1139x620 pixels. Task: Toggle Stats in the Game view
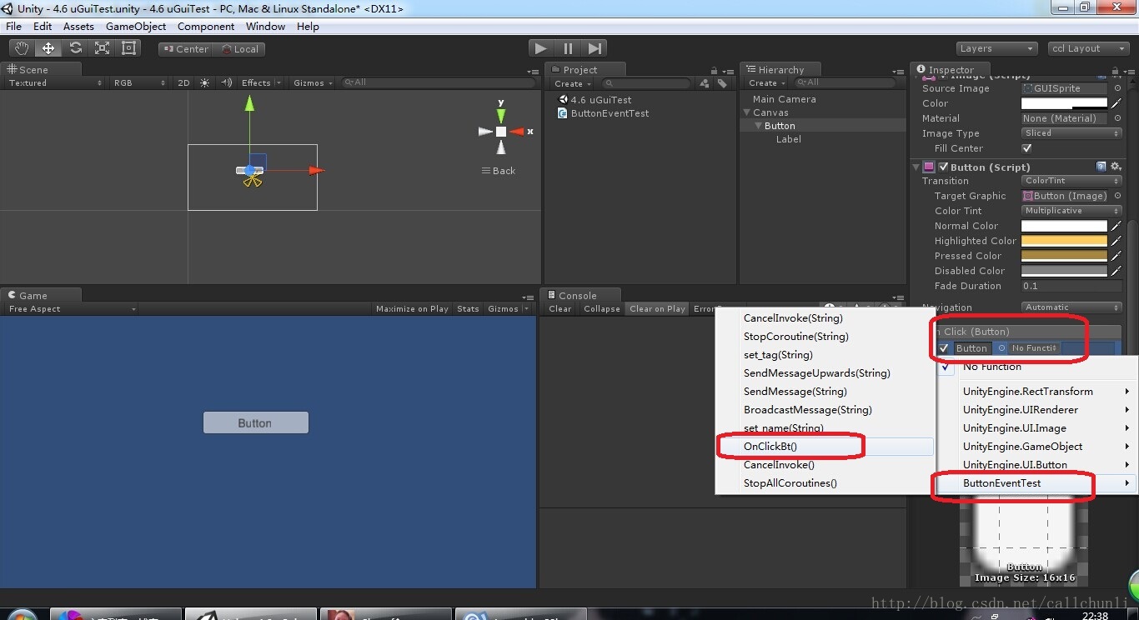tap(468, 308)
